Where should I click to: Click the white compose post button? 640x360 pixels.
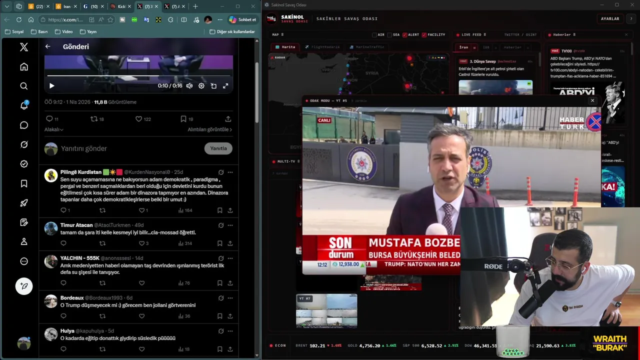tap(24, 286)
